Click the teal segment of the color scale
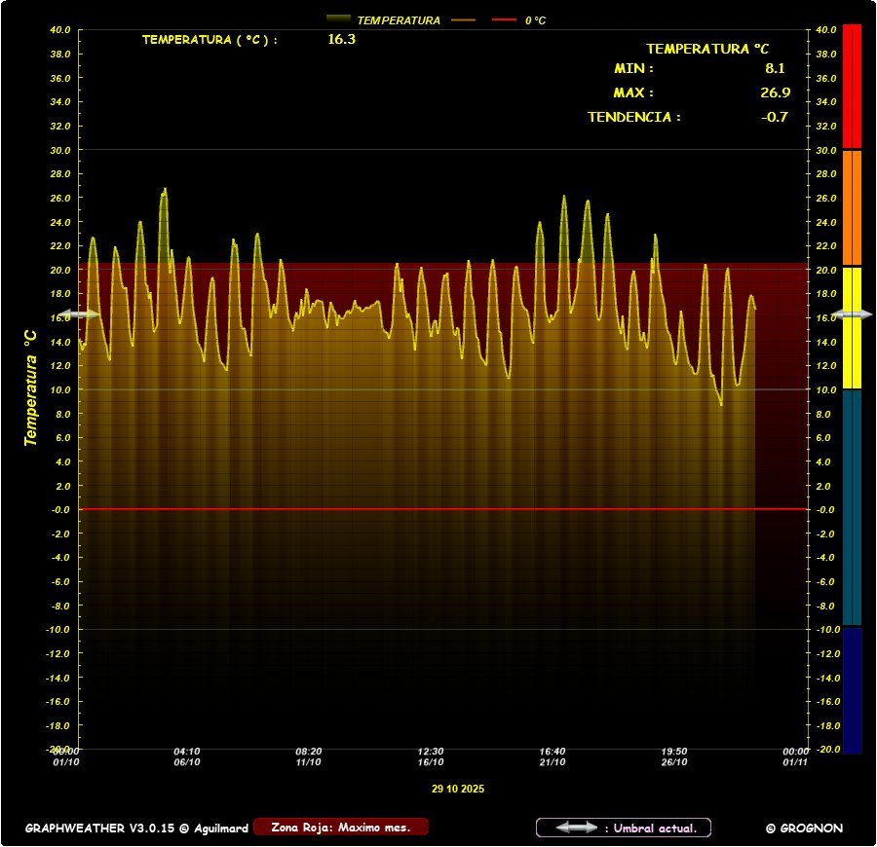 click(x=852, y=506)
